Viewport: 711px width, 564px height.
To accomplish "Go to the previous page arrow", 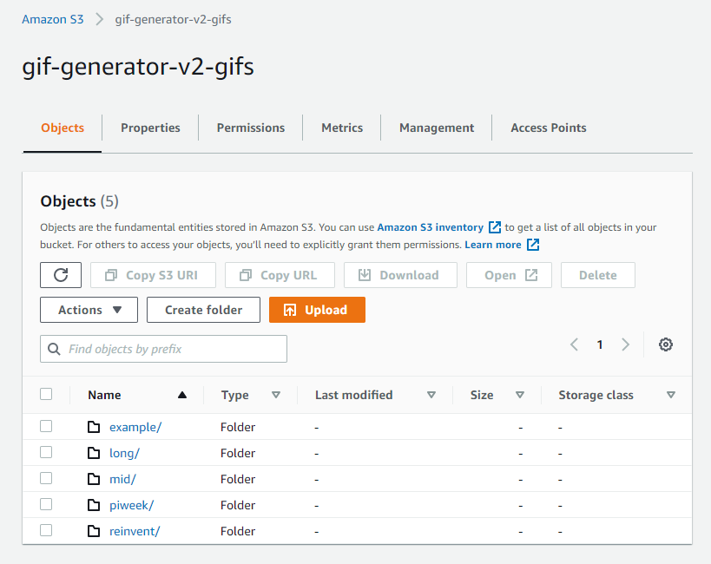I will coord(574,344).
